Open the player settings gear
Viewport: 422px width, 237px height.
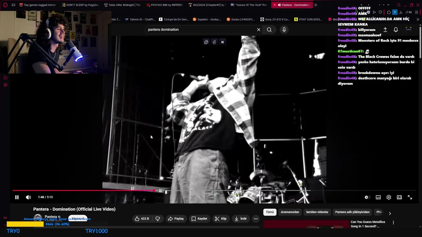[x=389, y=197]
